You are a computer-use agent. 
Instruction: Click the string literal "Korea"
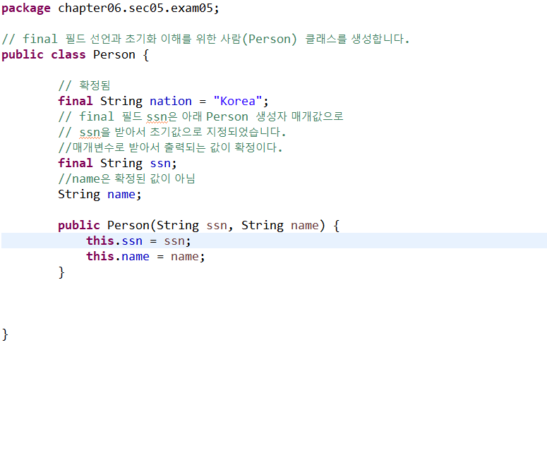pos(238,101)
